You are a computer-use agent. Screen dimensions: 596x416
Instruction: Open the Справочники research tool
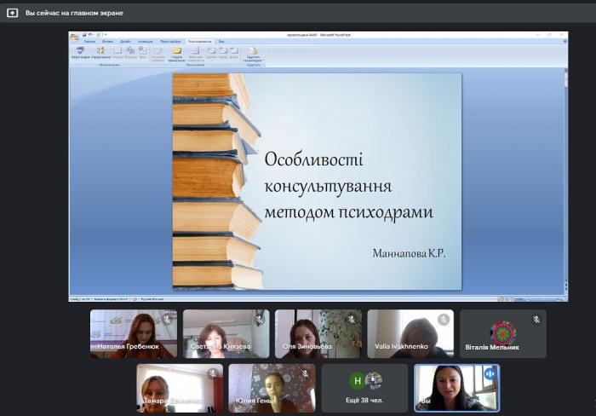(x=100, y=53)
